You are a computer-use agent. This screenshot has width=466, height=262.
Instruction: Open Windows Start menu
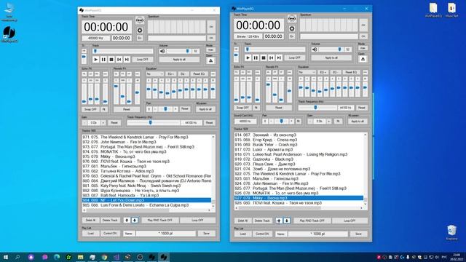(x=5, y=257)
